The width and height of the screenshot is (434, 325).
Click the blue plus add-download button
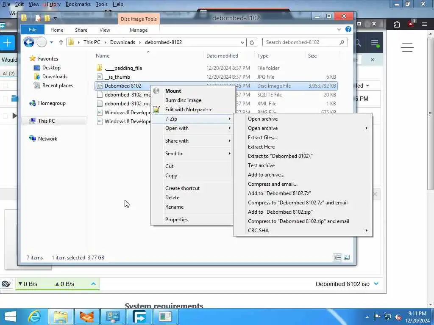pyautogui.click(x=7, y=43)
